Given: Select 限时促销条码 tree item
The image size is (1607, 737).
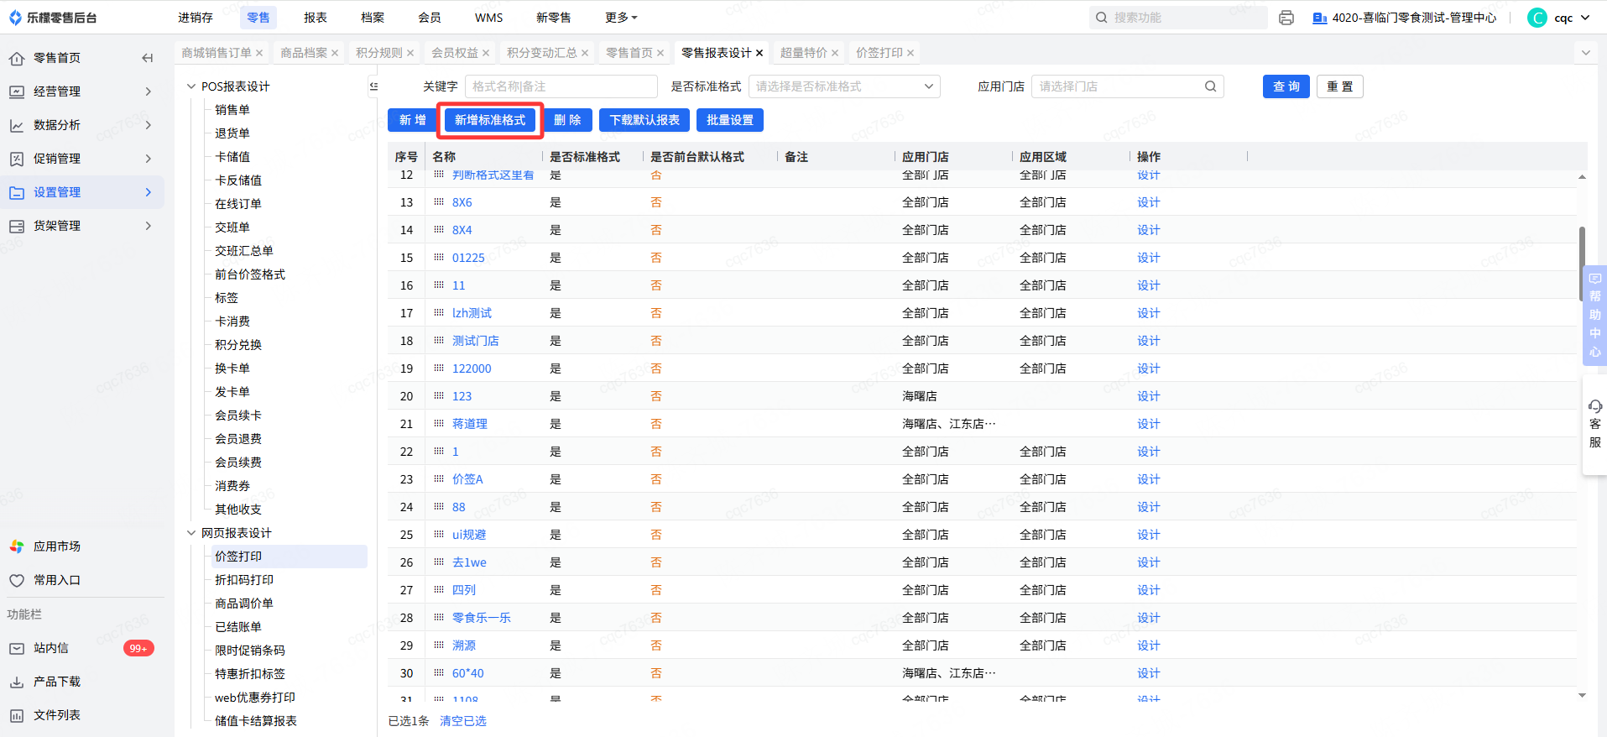Looking at the screenshot, I should 250,651.
